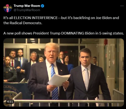Click the 'the Radical Democrats.' text line
Image resolution: width=126 pixels, height=109 pixels.
tap(23, 23)
